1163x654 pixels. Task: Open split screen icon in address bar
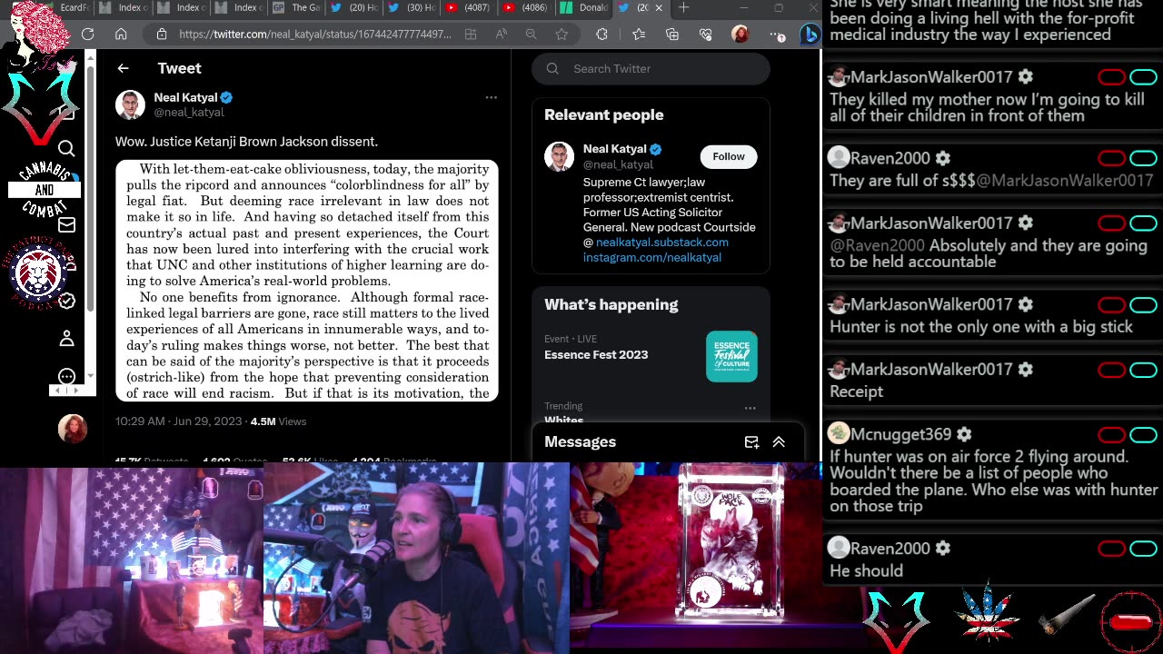(x=471, y=35)
